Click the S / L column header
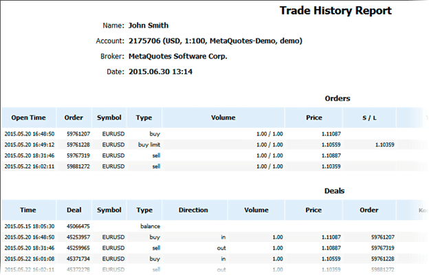This screenshot has width=429, height=275. pyautogui.click(x=369, y=118)
